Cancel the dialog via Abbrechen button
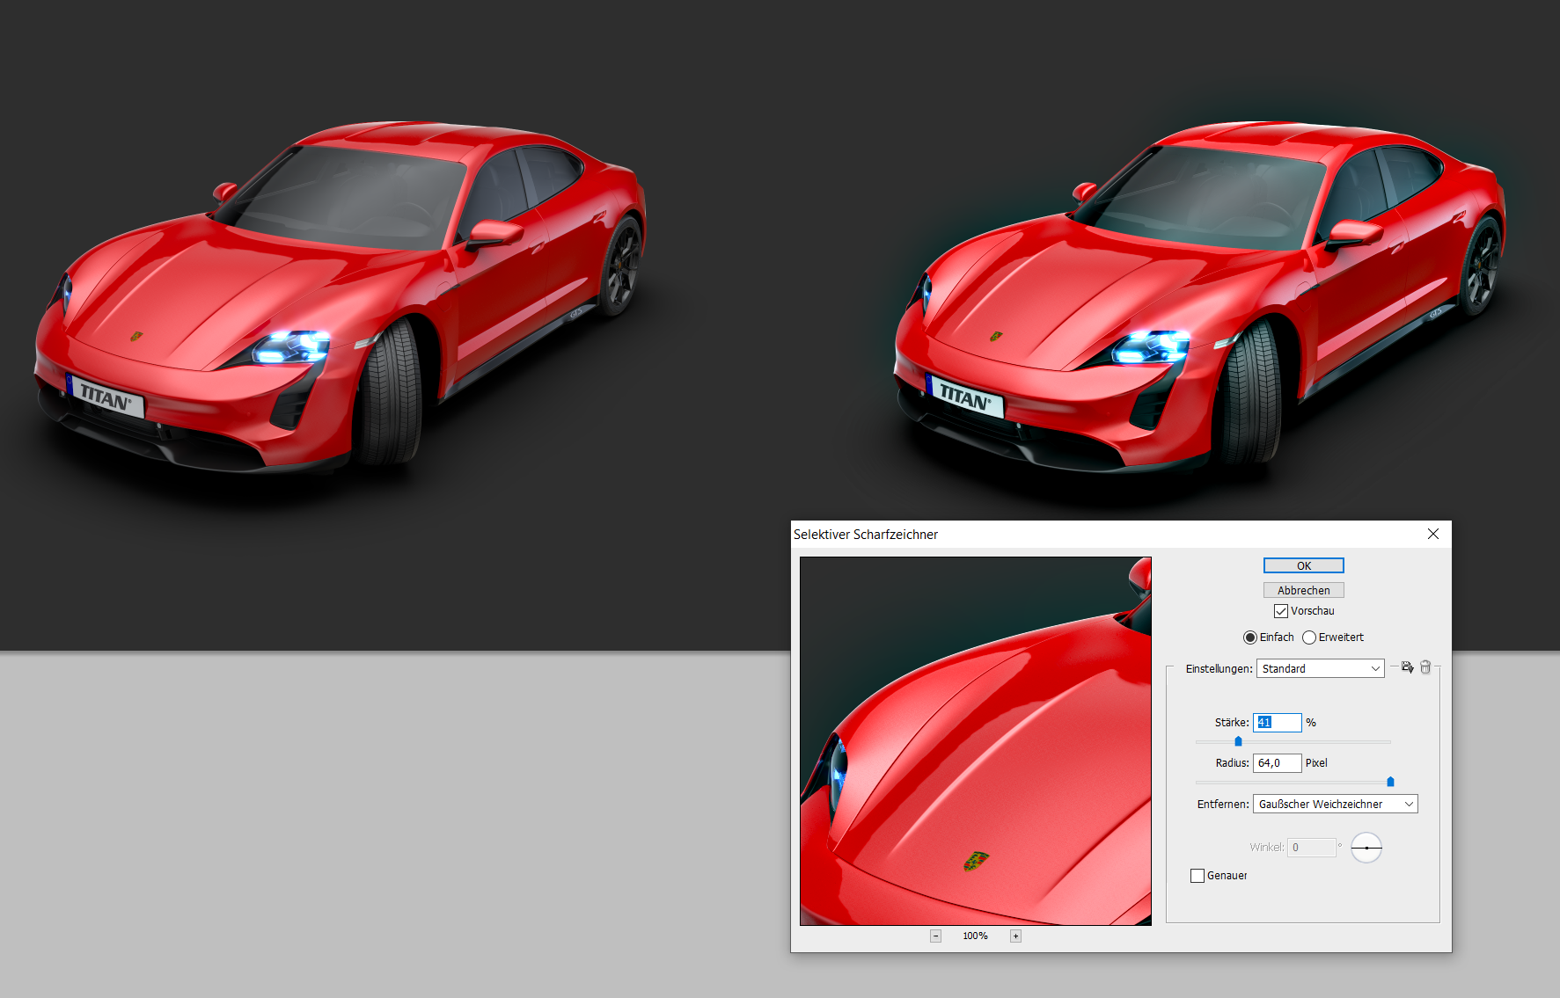 click(x=1303, y=590)
